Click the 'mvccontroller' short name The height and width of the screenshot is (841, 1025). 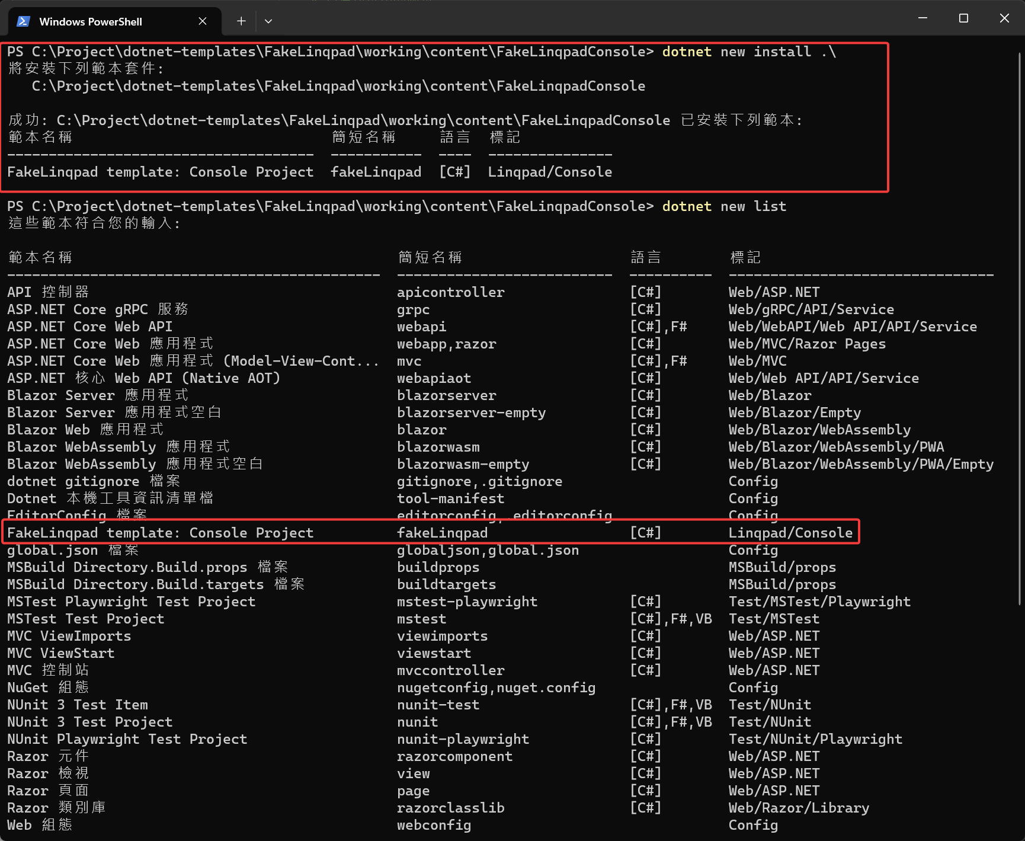[x=450, y=670]
